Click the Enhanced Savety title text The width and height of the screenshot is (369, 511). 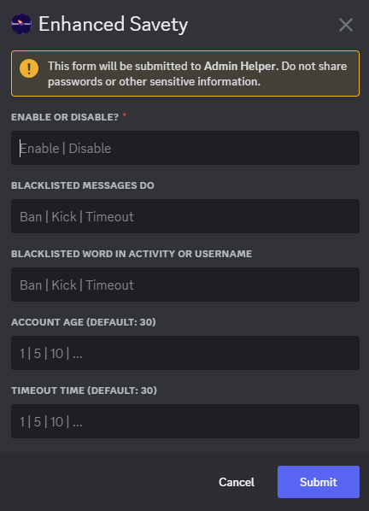[114, 25]
